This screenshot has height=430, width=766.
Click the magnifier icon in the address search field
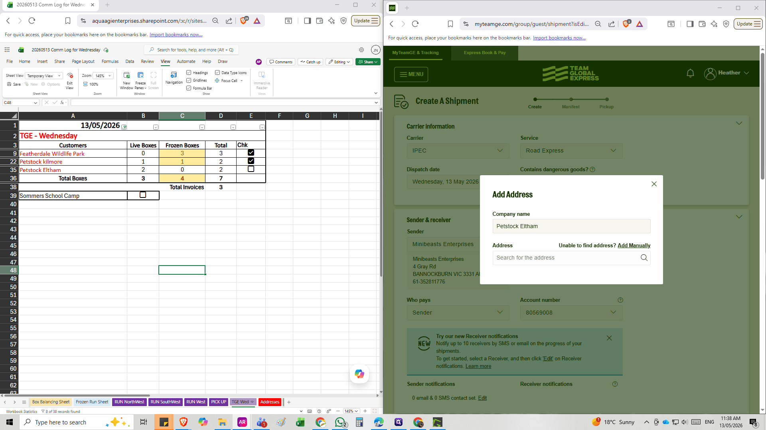[644, 258]
